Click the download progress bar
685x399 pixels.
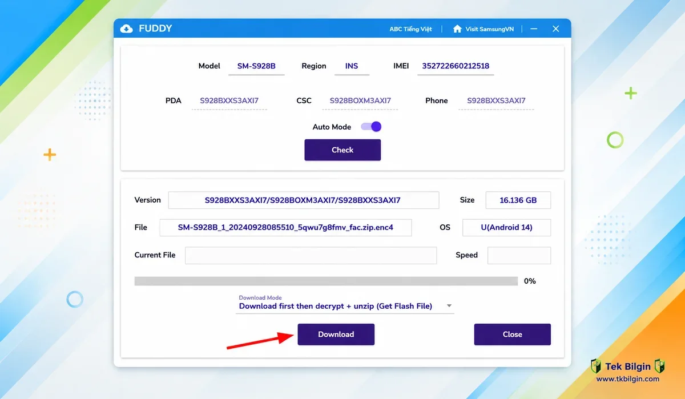point(326,281)
